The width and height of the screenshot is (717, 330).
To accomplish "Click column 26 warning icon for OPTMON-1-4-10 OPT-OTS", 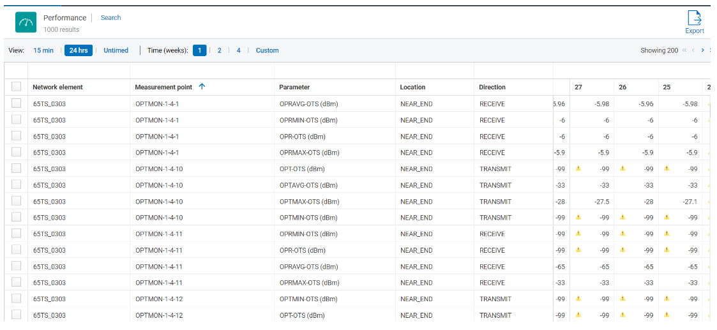I will pos(623,169).
